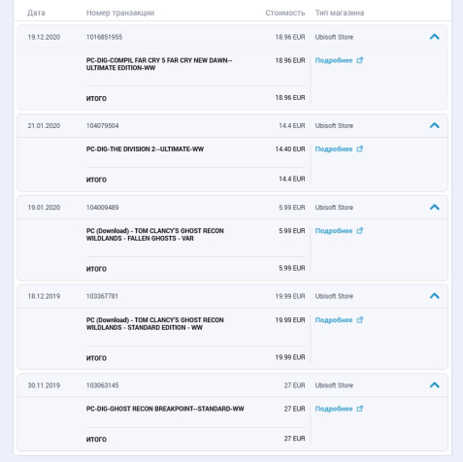This screenshot has height=462, width=463.
Task: Open Подробнее link for The Division 2 Ultimate
Action: click(x=334, y=149)
